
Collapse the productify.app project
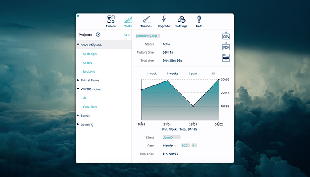[78, 45]
